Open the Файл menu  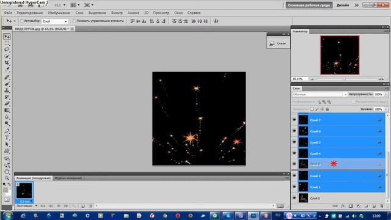[x=8, y=13]
